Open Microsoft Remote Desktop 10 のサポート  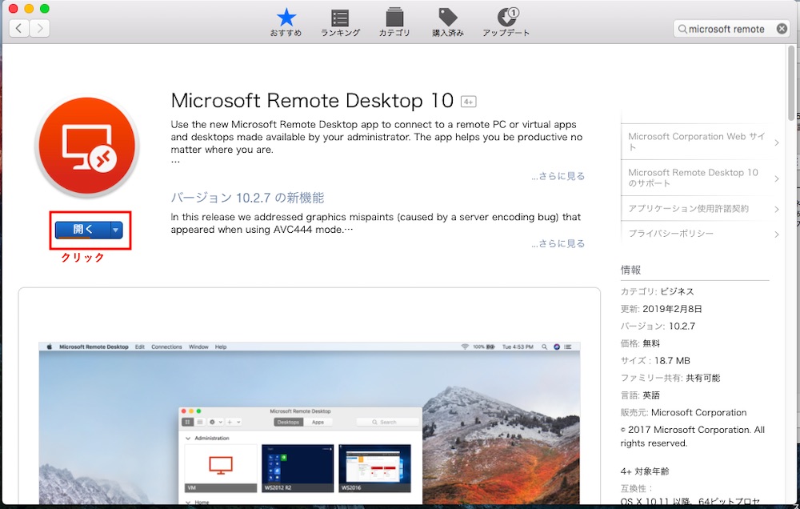click(693, 178)
